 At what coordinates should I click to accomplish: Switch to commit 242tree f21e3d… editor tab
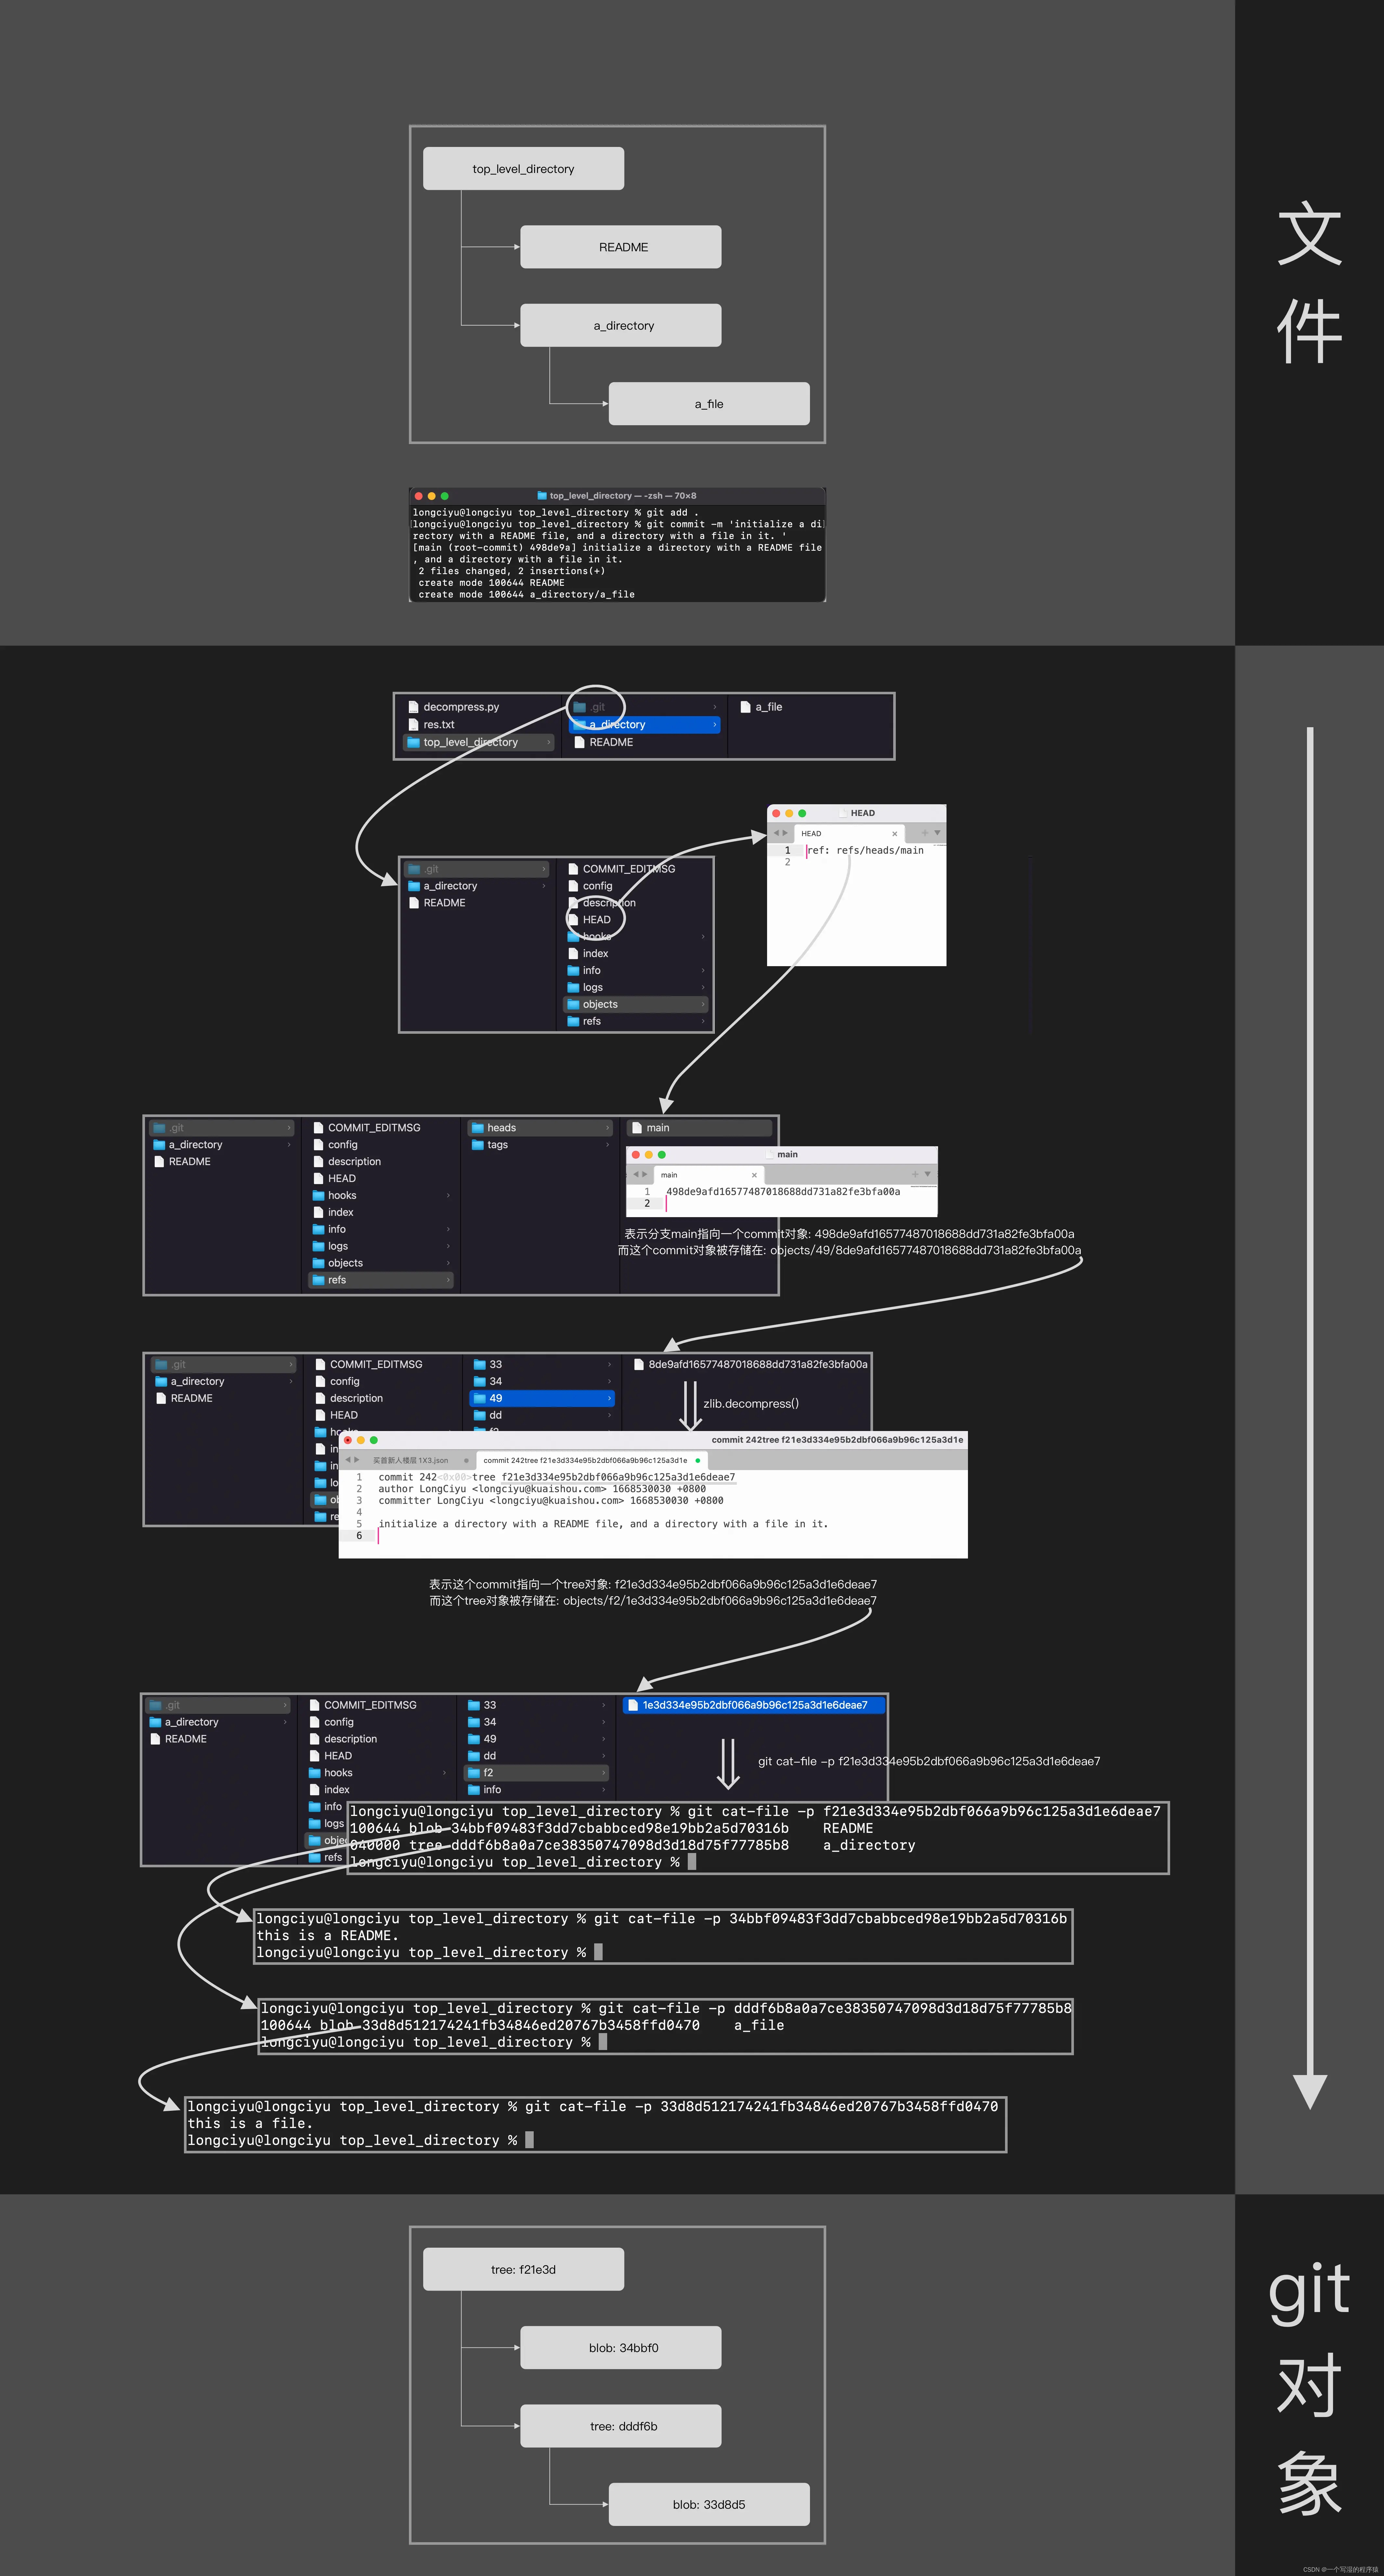(592, 1460)
